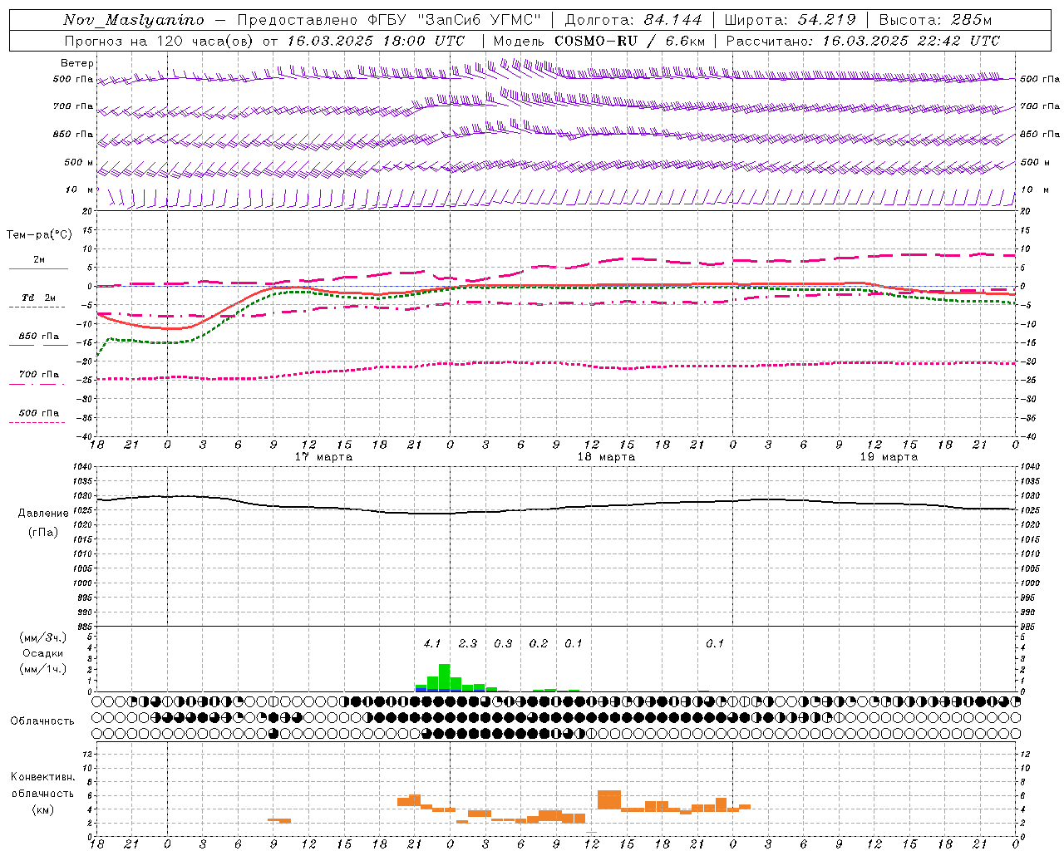Click the tallest orange convective cloud bar

pos(609,800)
